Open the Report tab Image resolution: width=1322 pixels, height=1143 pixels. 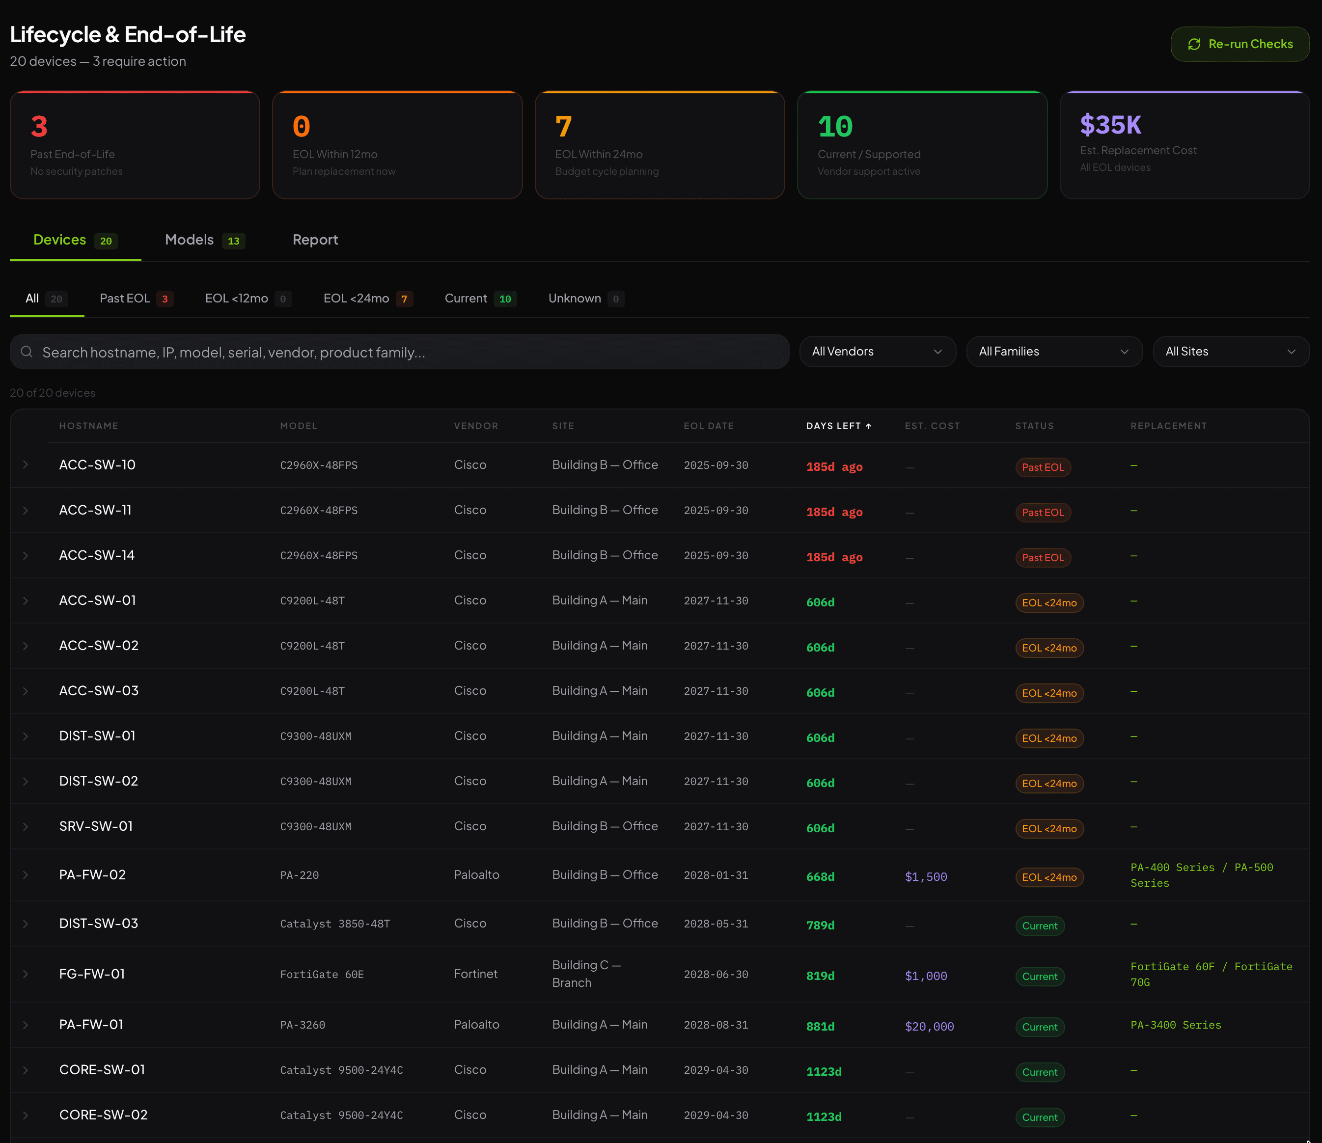315,240
